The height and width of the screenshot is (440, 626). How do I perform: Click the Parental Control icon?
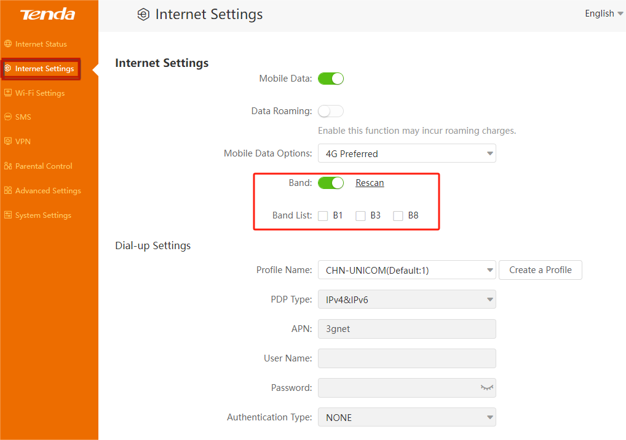tap(8, 166)
